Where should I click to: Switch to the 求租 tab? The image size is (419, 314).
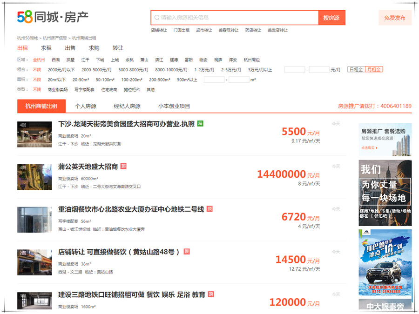click(46, 48)
